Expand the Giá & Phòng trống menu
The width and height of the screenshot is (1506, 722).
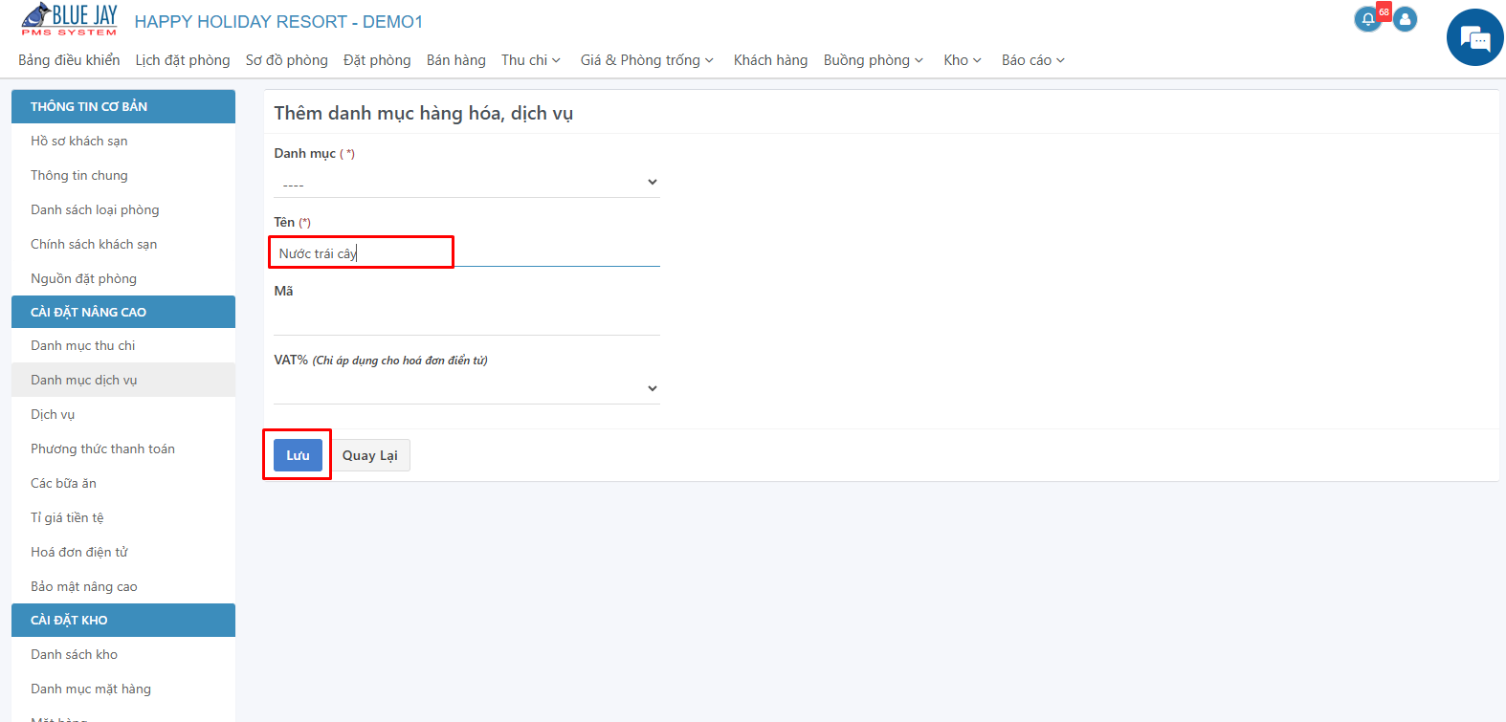647,60
